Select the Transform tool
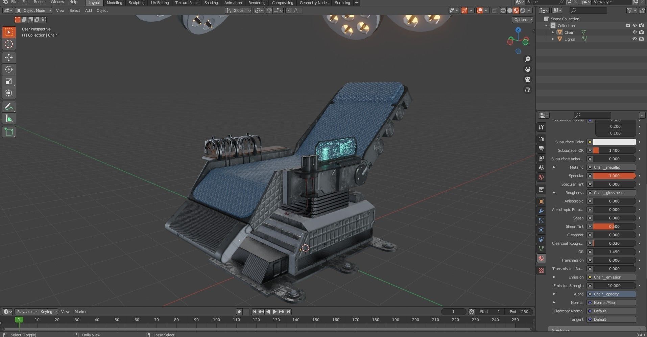Image resolution: width=647 pixels, height=337 pixels. point(9,93)
